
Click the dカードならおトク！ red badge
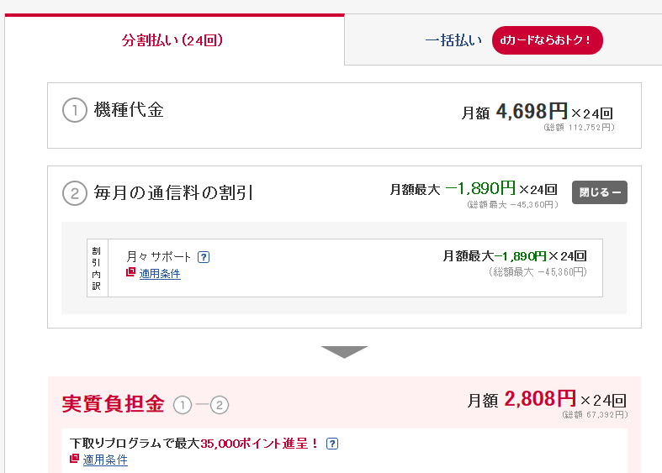(547, 40)
